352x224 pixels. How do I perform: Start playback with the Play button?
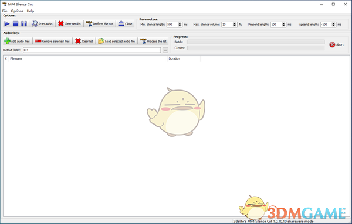pyautogui.click(x=7, y=24)
